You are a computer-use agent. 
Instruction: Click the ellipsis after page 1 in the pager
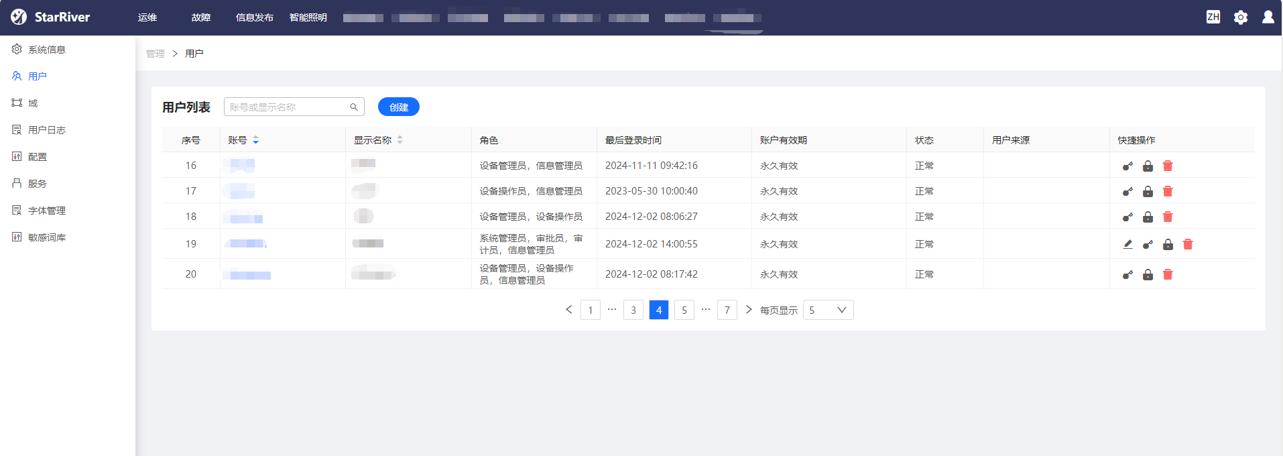click(x=612, y=309)
